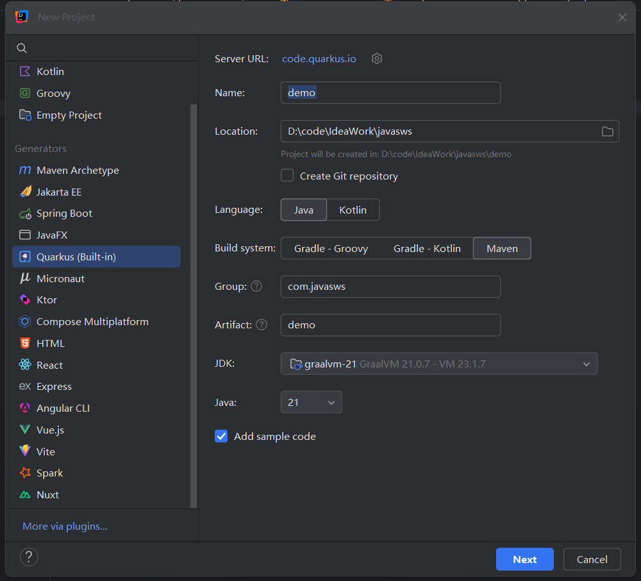Select HTML generator label
The height and width of the screenshot is (581, 641).
pos(51,344)
